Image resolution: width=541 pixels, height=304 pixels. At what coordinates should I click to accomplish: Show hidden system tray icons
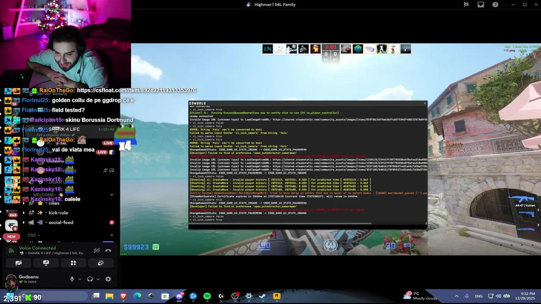(x=456, y=296)
